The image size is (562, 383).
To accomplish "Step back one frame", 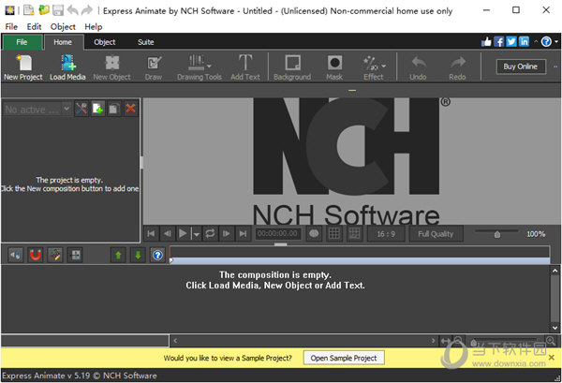I will pos(167,234).
